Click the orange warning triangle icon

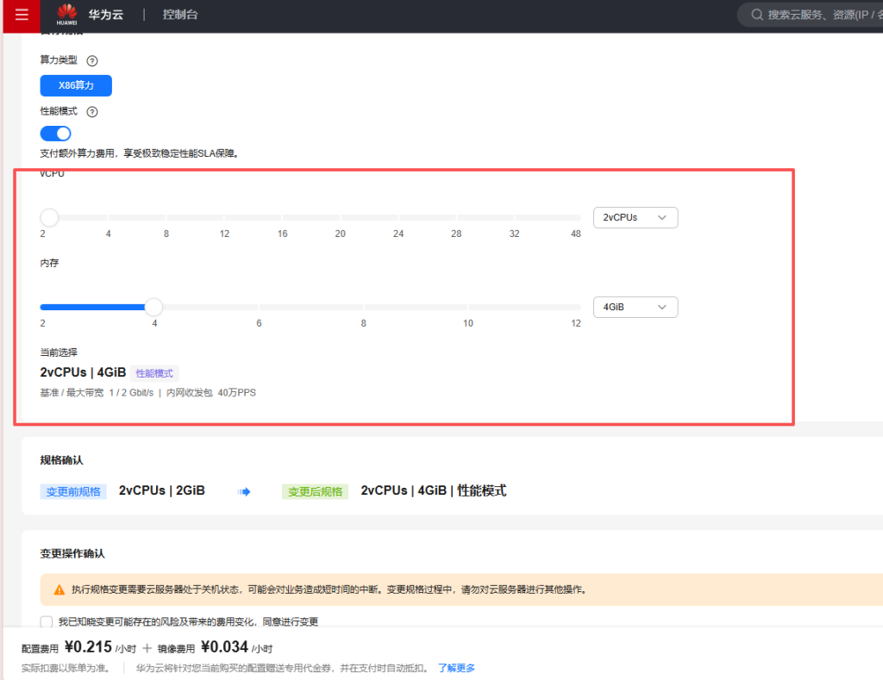(x=59, y=590)
